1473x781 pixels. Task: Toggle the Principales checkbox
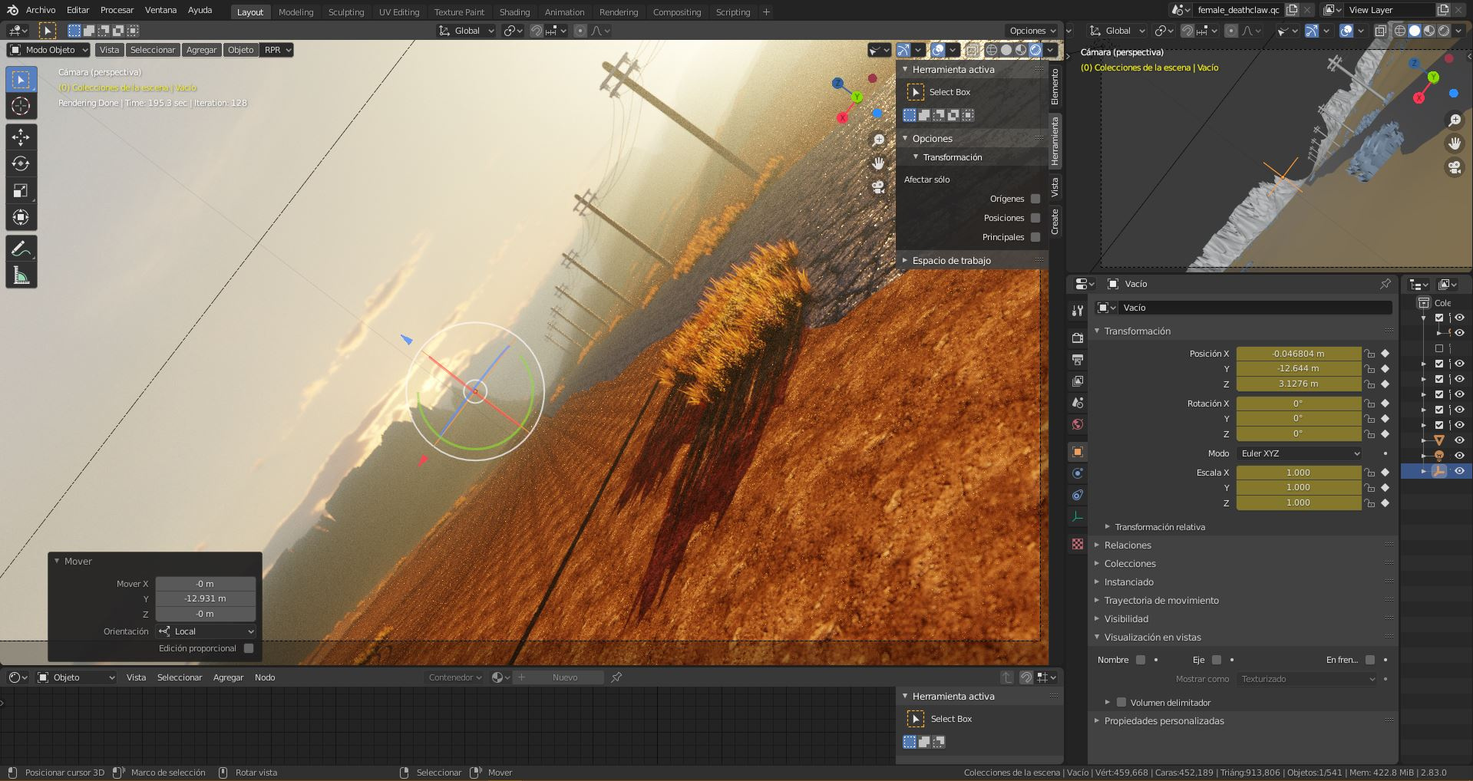point(1035,237)
